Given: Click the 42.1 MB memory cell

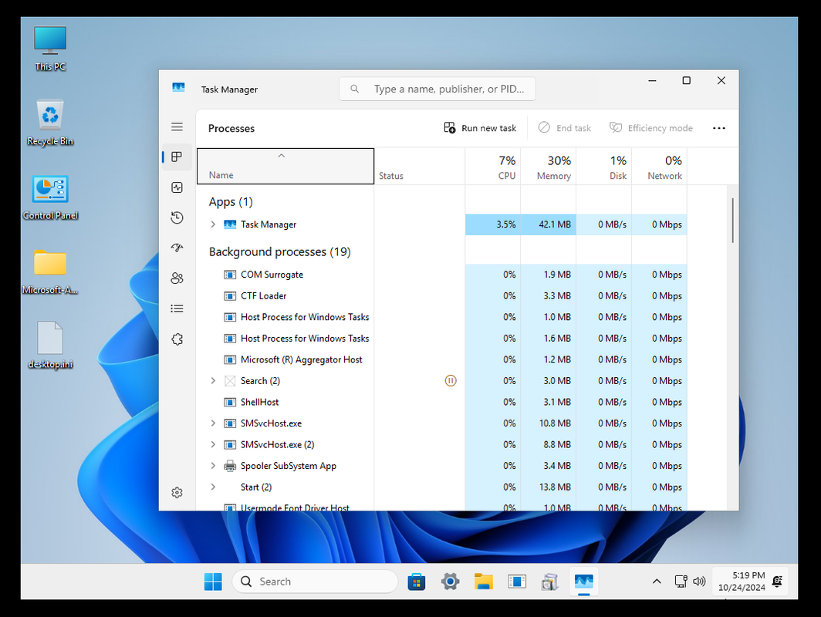Looking at the screenshot, I should coord(548,224).
